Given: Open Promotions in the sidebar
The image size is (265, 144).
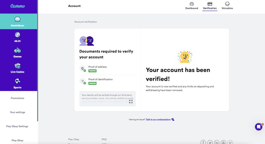Looking at the screenshot, I should [x=17, y=98].
